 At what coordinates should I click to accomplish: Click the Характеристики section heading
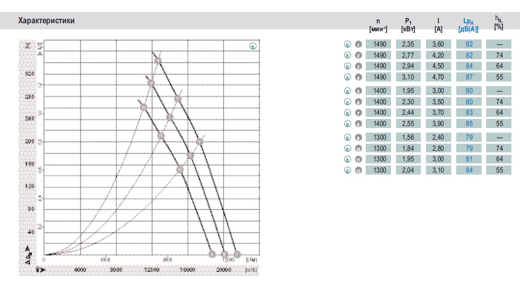click(47, 21)
